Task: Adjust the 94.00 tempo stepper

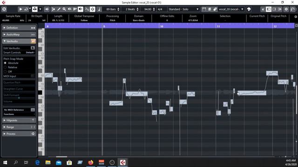Action: click(154, 9)
